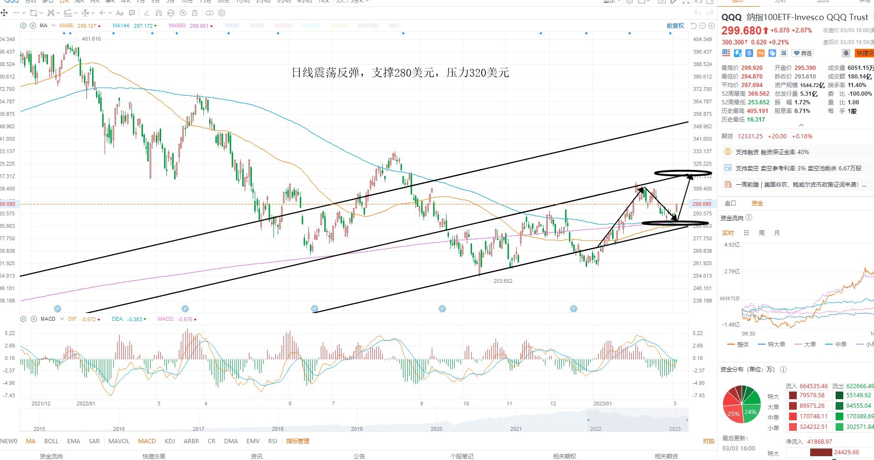Click the orange short-selling trend icon
This screenshot has width=874, height=460.
pos(761,53)
